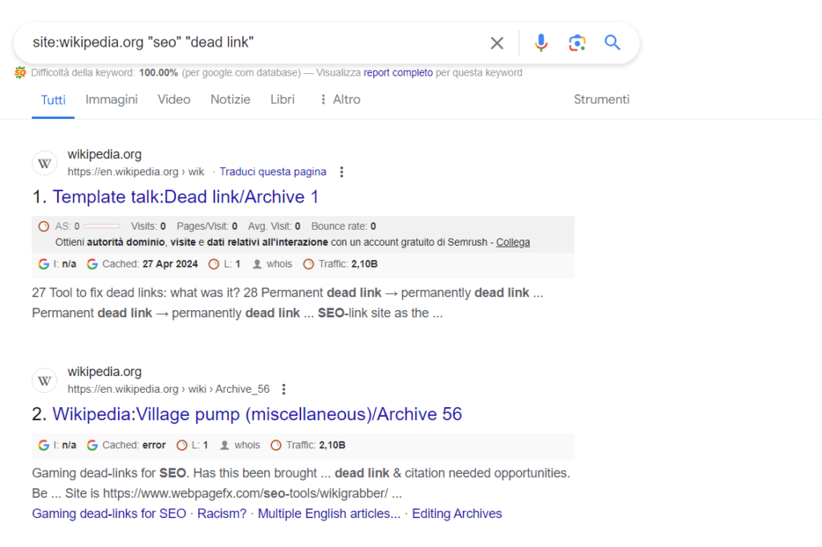Open the Editing Archives sitelink
Viewport: 822px width, 547px height.
coord(457,513)
